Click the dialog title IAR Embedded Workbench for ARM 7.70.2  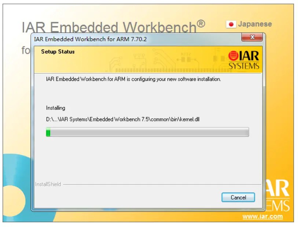90,39
